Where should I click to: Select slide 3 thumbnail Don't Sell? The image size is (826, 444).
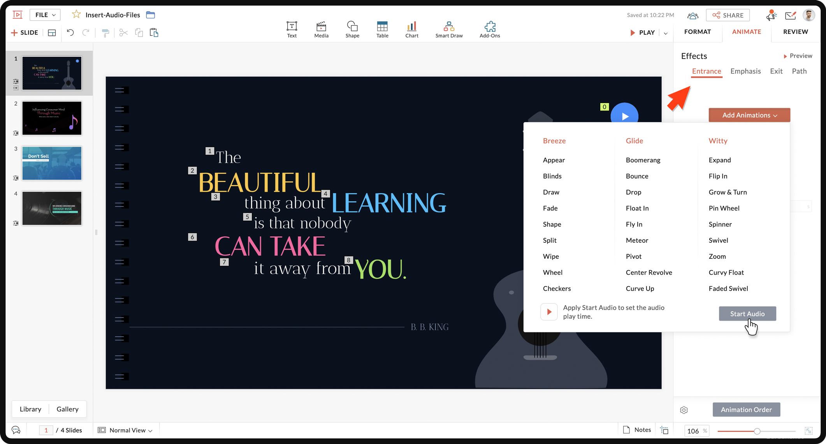[x=52, y=163]
